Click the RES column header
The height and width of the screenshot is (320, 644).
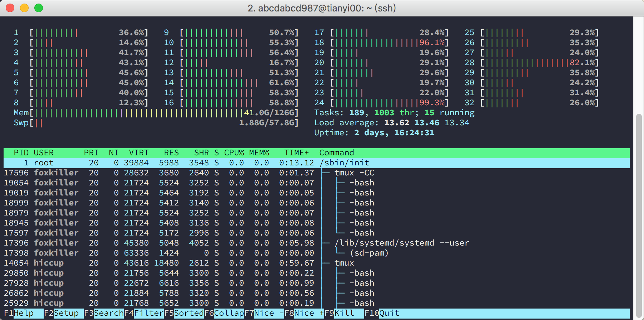click(171, 153)
